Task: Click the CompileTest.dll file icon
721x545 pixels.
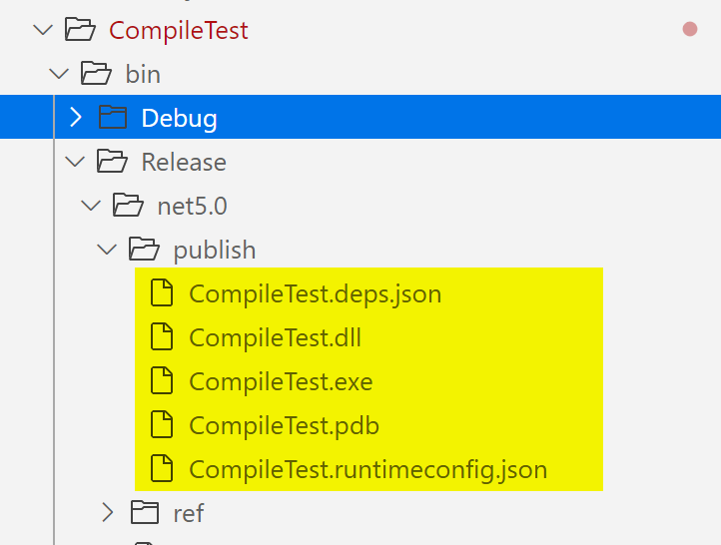Action: (x=162, y=337)
